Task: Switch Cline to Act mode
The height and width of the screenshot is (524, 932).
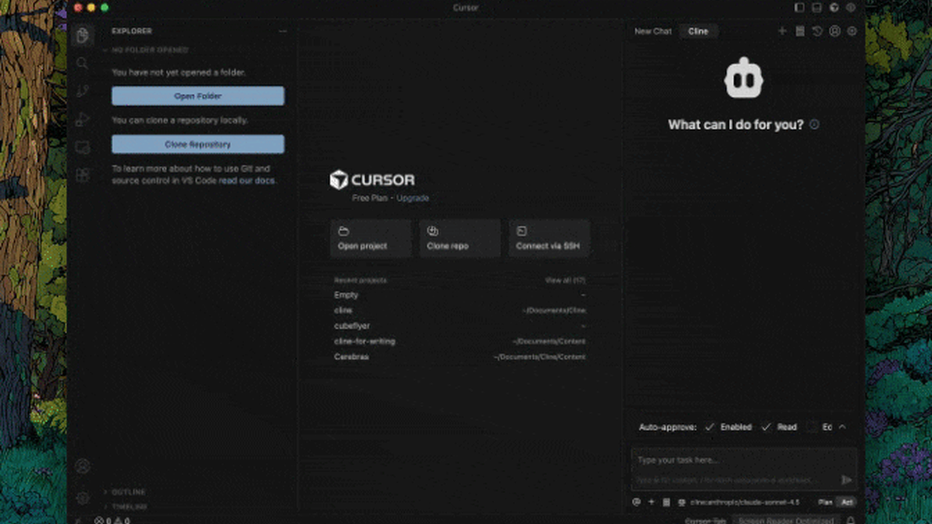Action: pyautogui.click(x=847, y=503)
